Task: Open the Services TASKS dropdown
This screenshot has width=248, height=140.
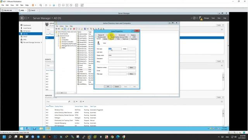Action: (x=220, y=97)
